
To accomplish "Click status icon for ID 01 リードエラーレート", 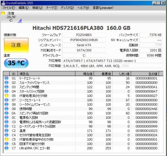I will (x=6, y=78).
